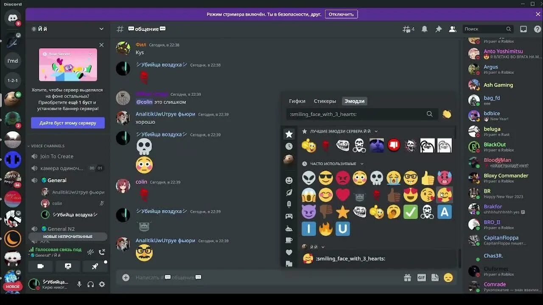Pick the skull emoji

point(377,178)
